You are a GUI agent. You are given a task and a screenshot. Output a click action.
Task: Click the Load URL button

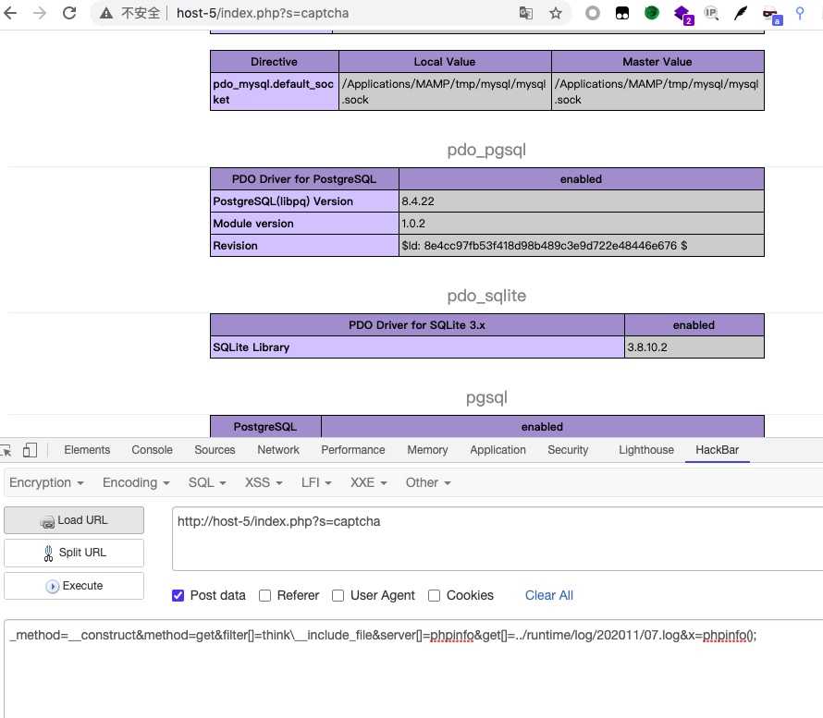click(74, 520)
